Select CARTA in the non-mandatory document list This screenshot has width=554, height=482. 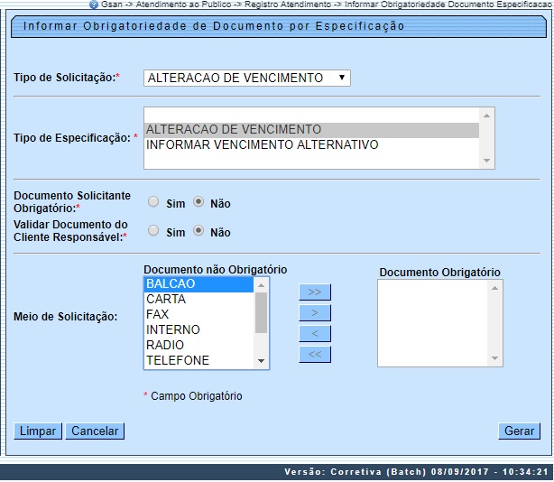point(165,299)
